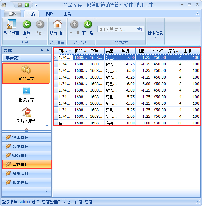The image size is (202, 206).
Task: Pin the 导航 panel with pushpin icon
Action: point(42,50)
